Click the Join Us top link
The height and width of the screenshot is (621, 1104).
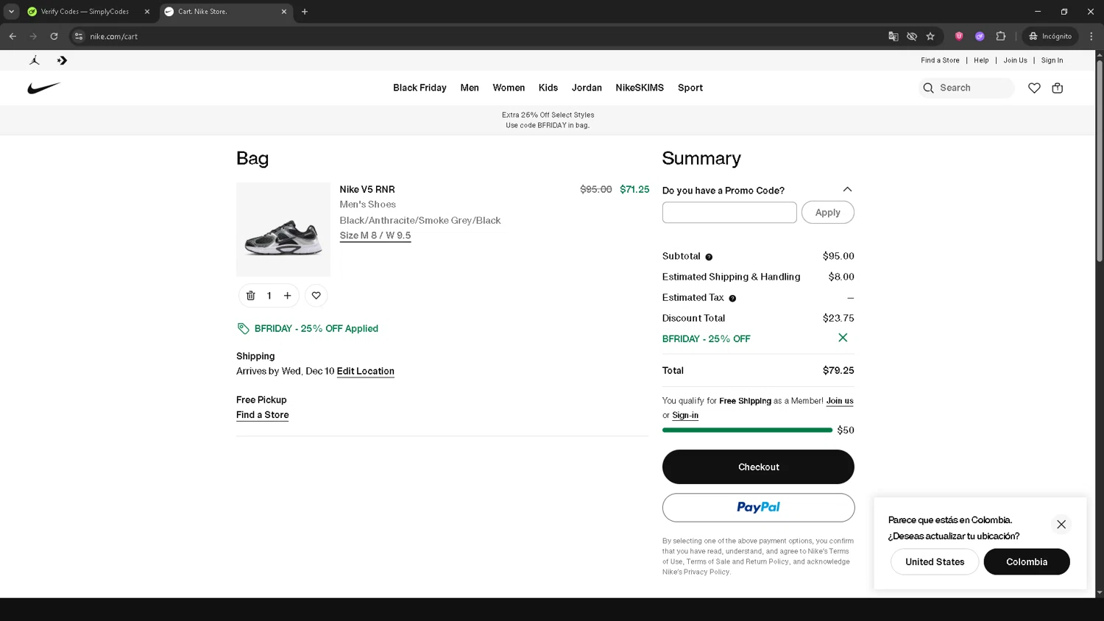click(1015, 60)
